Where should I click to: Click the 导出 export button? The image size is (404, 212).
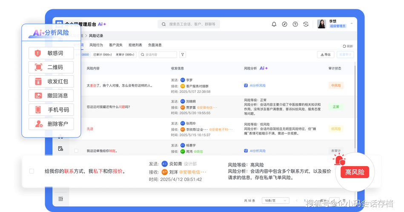pyautogui.click(x=325, y=55)
